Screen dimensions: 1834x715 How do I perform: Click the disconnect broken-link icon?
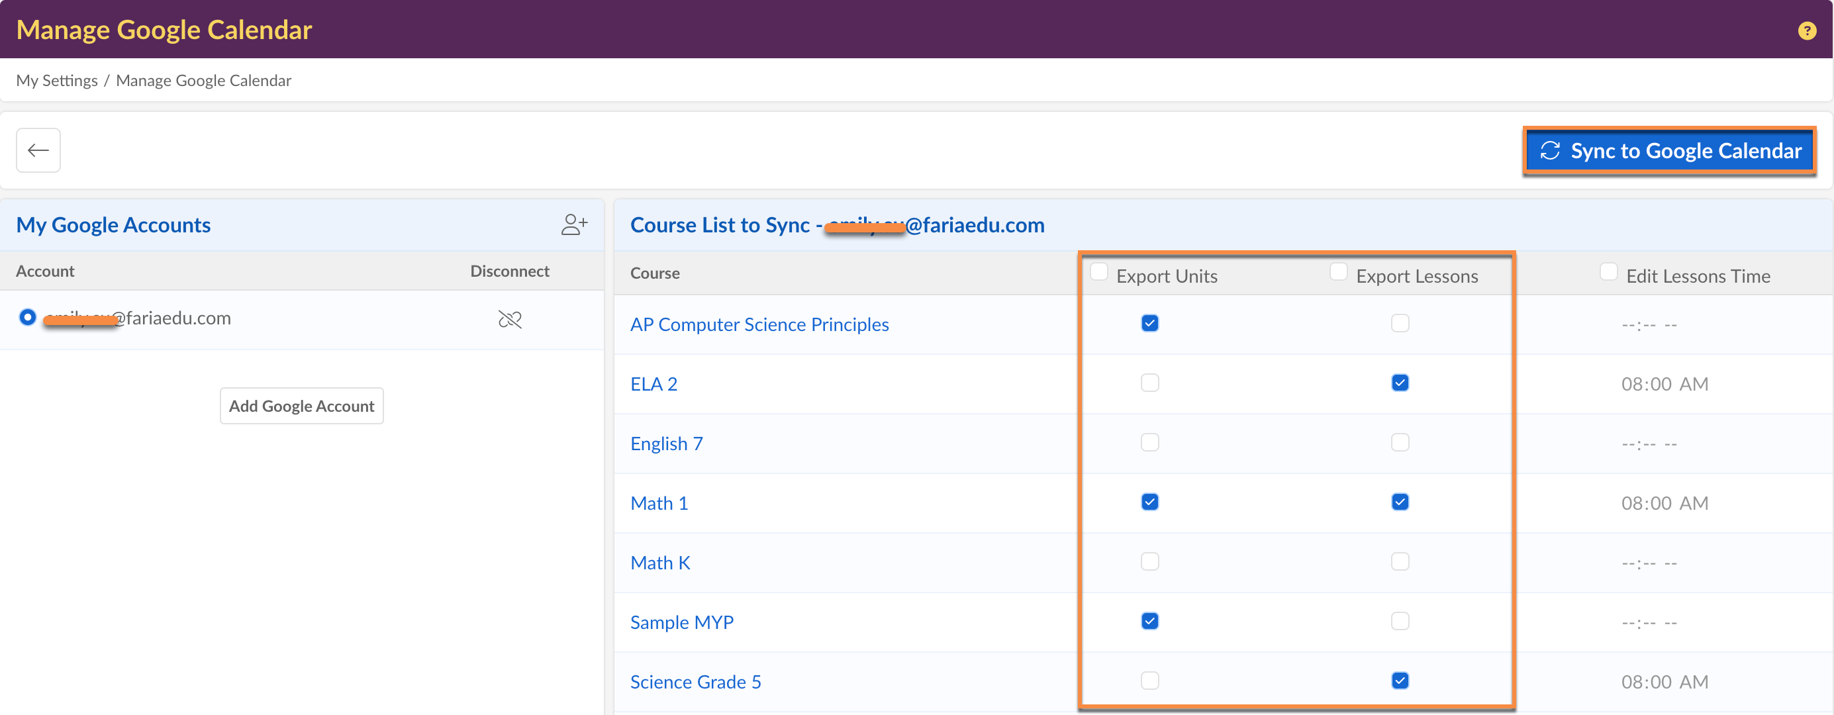(510, 319)
